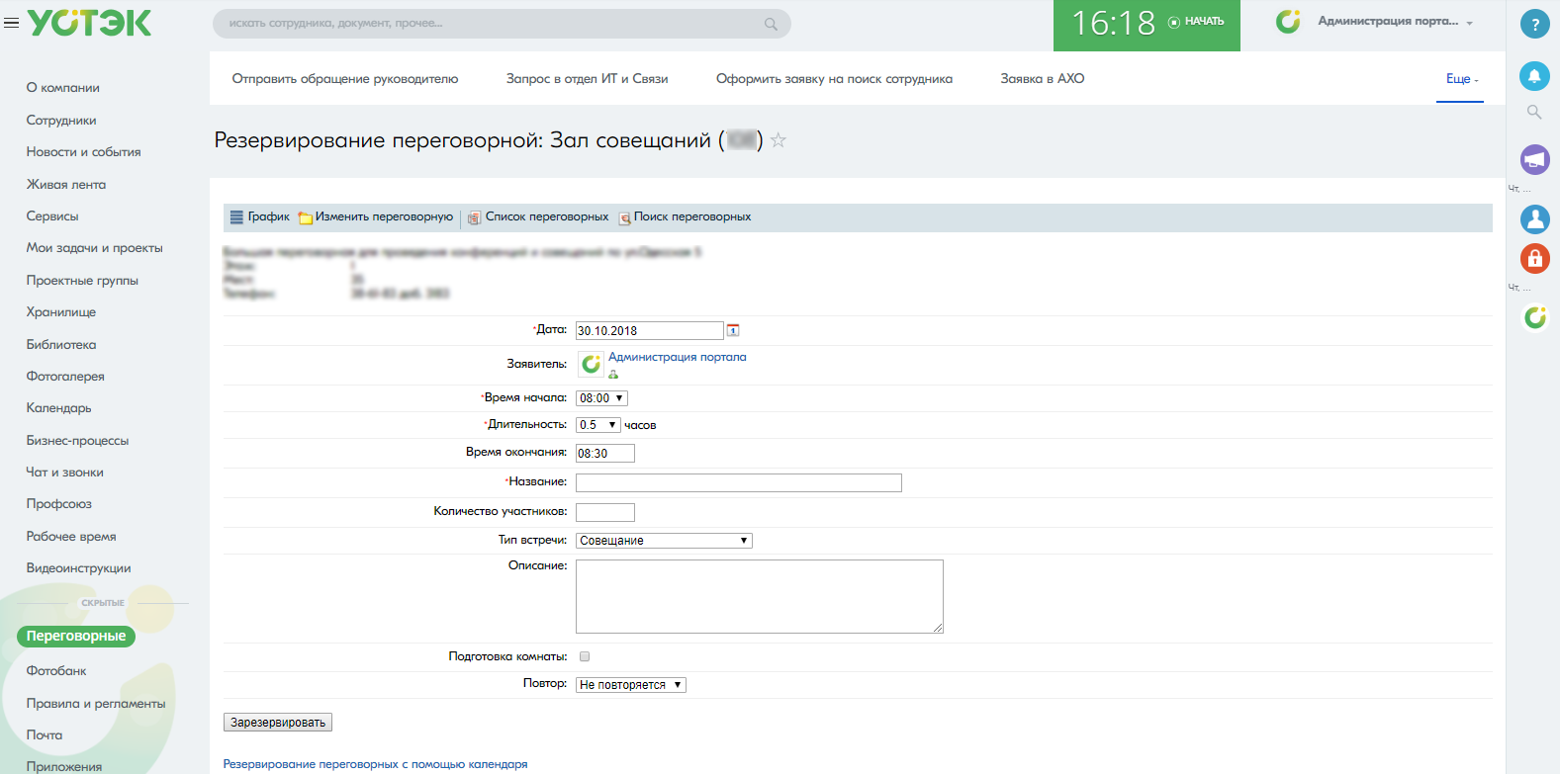Open Видеоинструкции in the left menu

79,568
